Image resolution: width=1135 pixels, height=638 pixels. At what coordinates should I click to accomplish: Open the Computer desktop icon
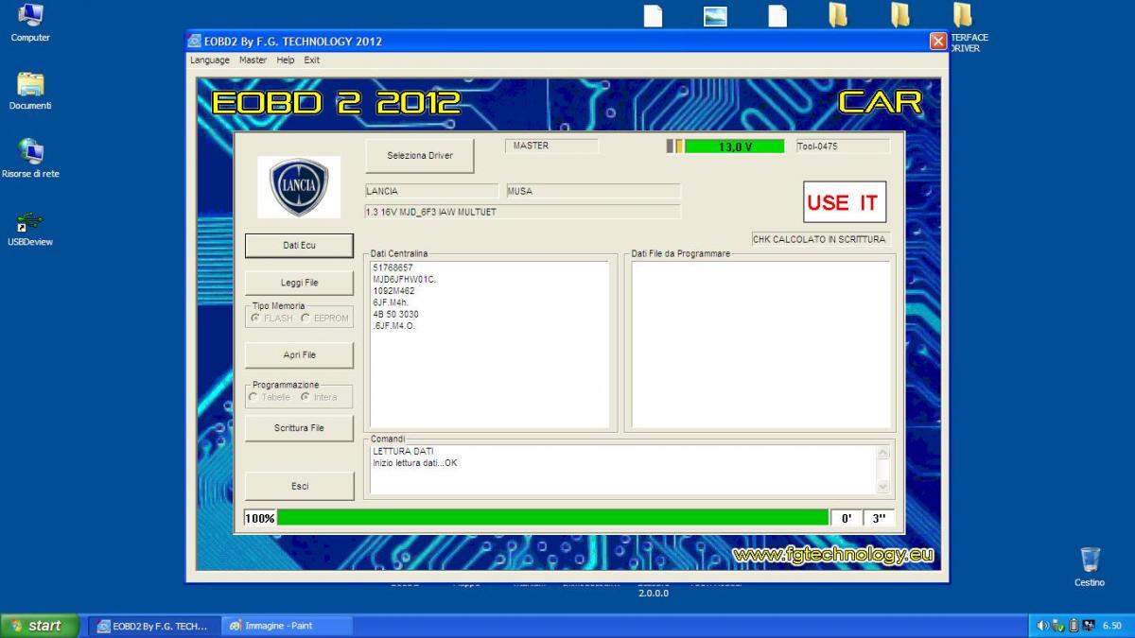[30, 15]
